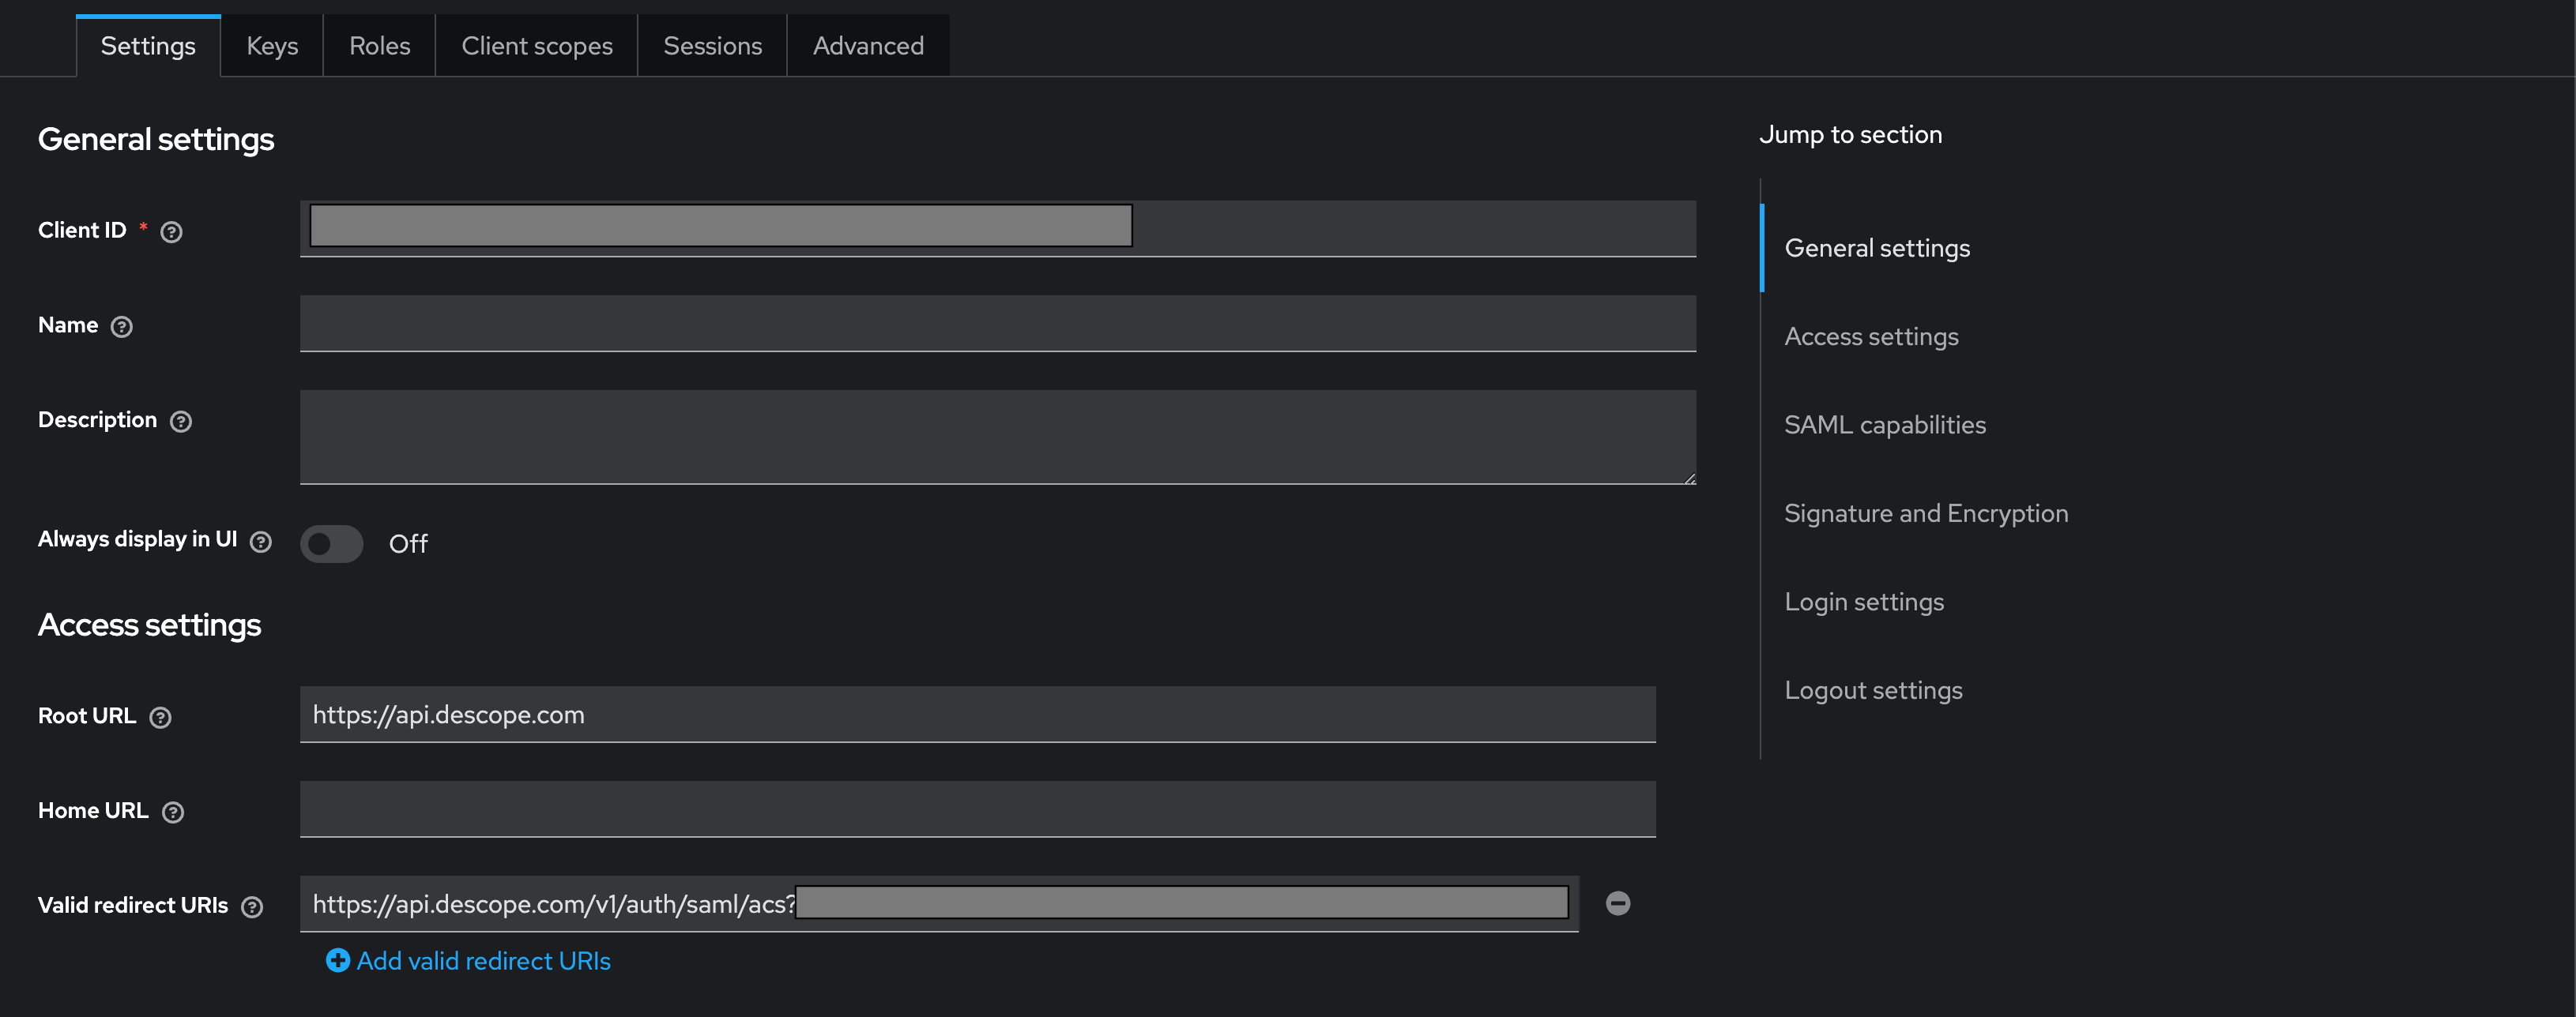Screen dimensions: 2576x1017
Task: Jump to SAML capabilities section
Action: pyautogui.click(x=1885, y=423)
